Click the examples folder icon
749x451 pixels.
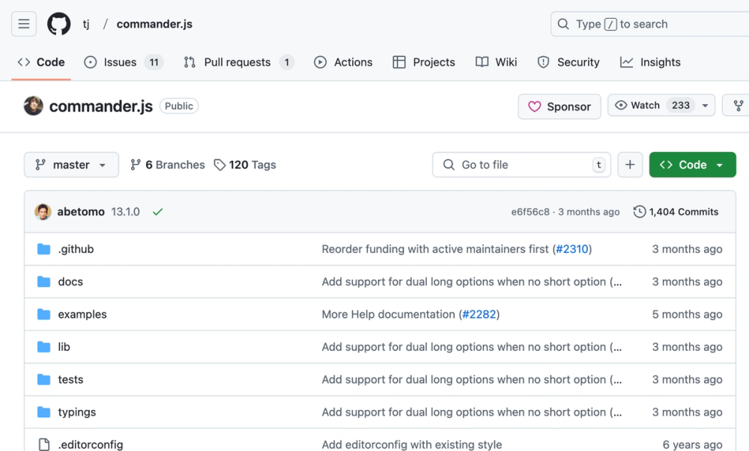click(x=44, y=314)
